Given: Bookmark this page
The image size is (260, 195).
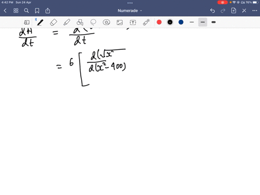Looking at the screenshot, I should [x=37, y=11].
